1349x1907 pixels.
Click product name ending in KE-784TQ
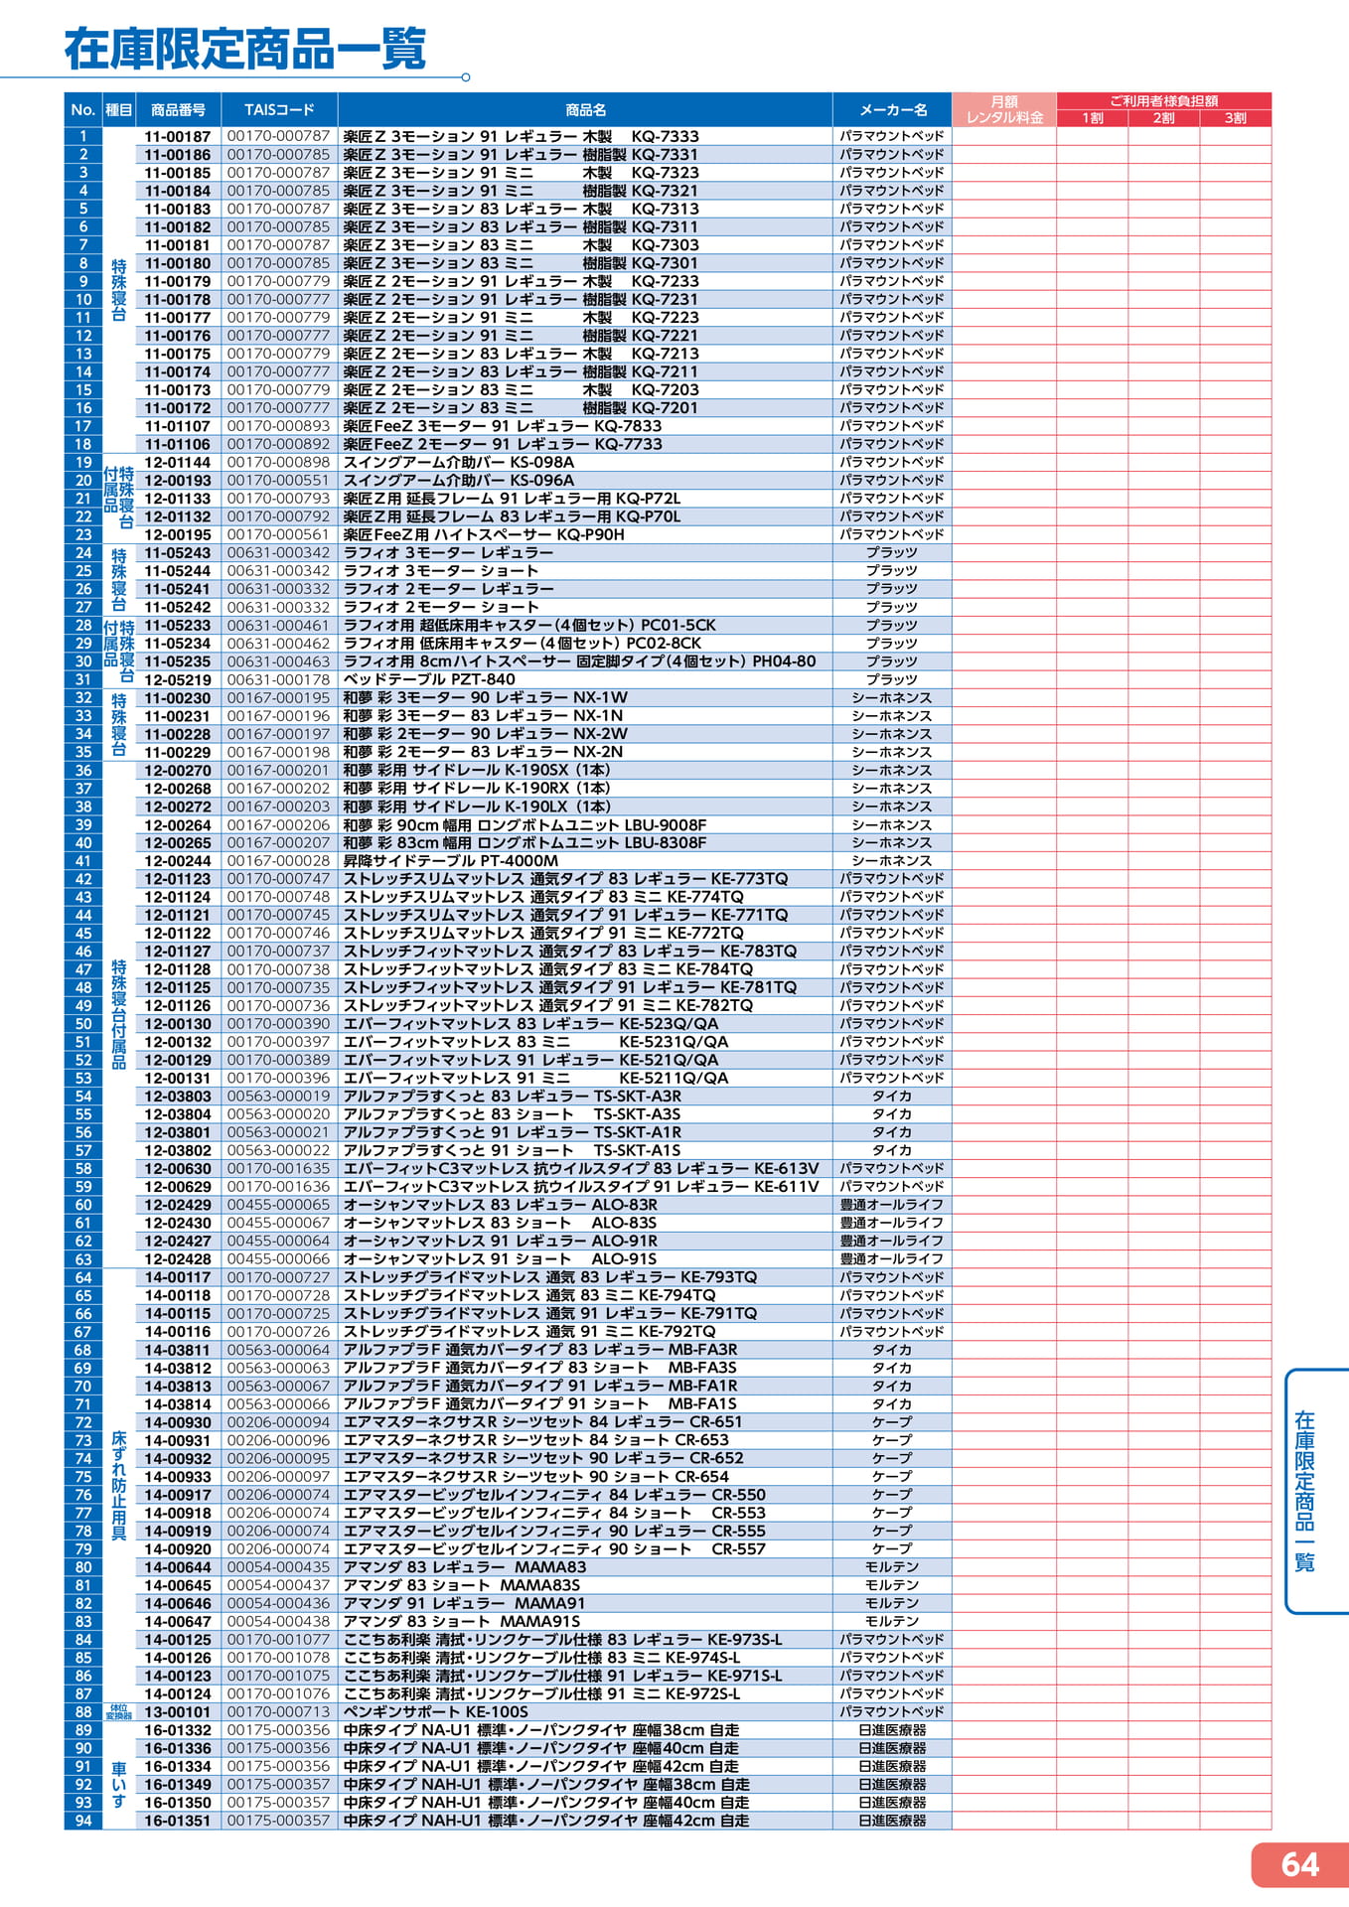point(548,969)
